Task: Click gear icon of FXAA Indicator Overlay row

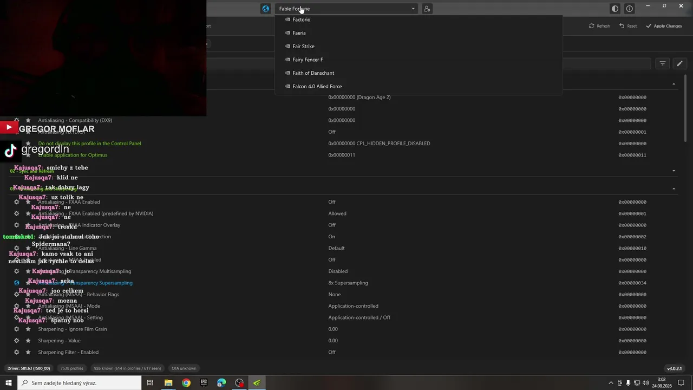Action: coord(16,225)
